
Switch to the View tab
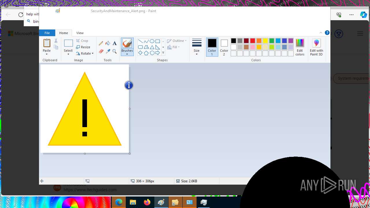tap(80, 33)
